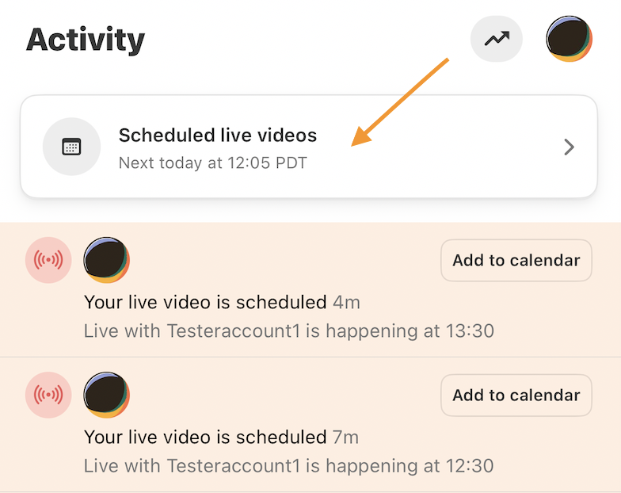The width and height of the screenshot is (621, 493).
Task: Open avatar on the 12:30 live notification
Action: pyautogui.click(x=106, y=395)
